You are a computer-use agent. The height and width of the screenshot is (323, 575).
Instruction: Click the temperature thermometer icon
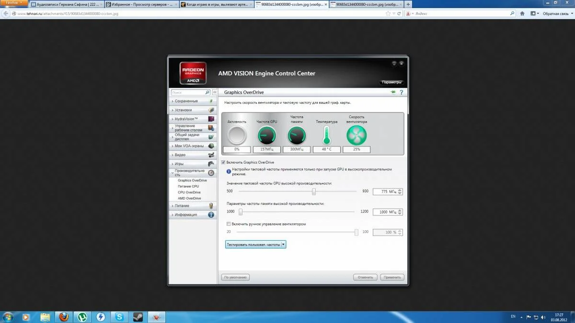tap(326, 135)
